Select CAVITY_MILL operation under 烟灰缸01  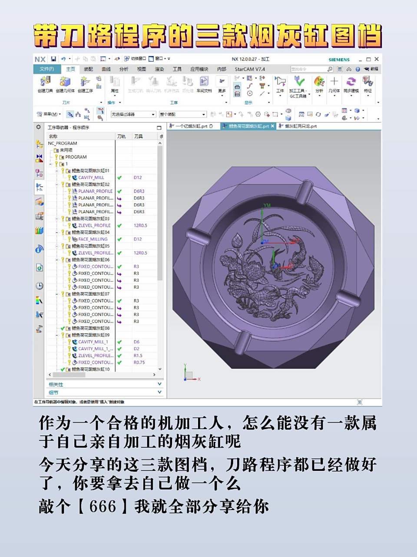[x=91, y=178]
